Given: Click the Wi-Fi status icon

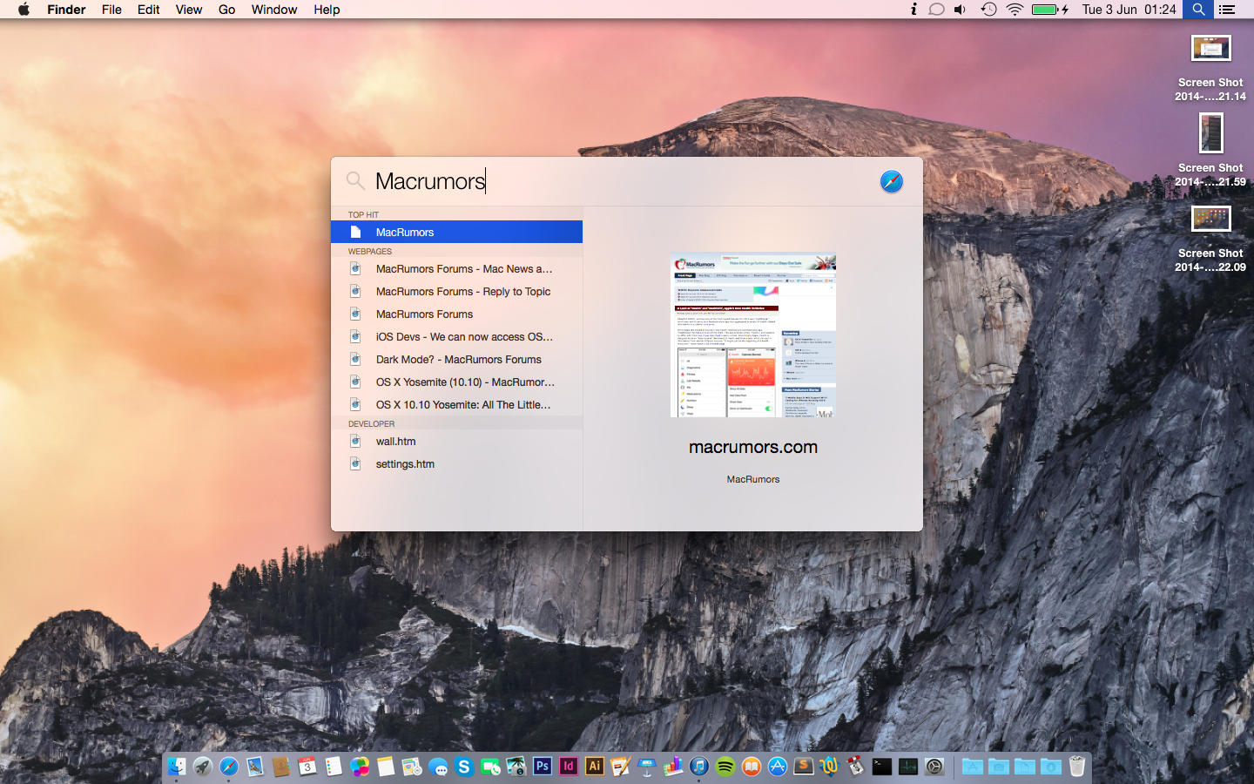Looking at the screenshot, I should click(1015, 10).
